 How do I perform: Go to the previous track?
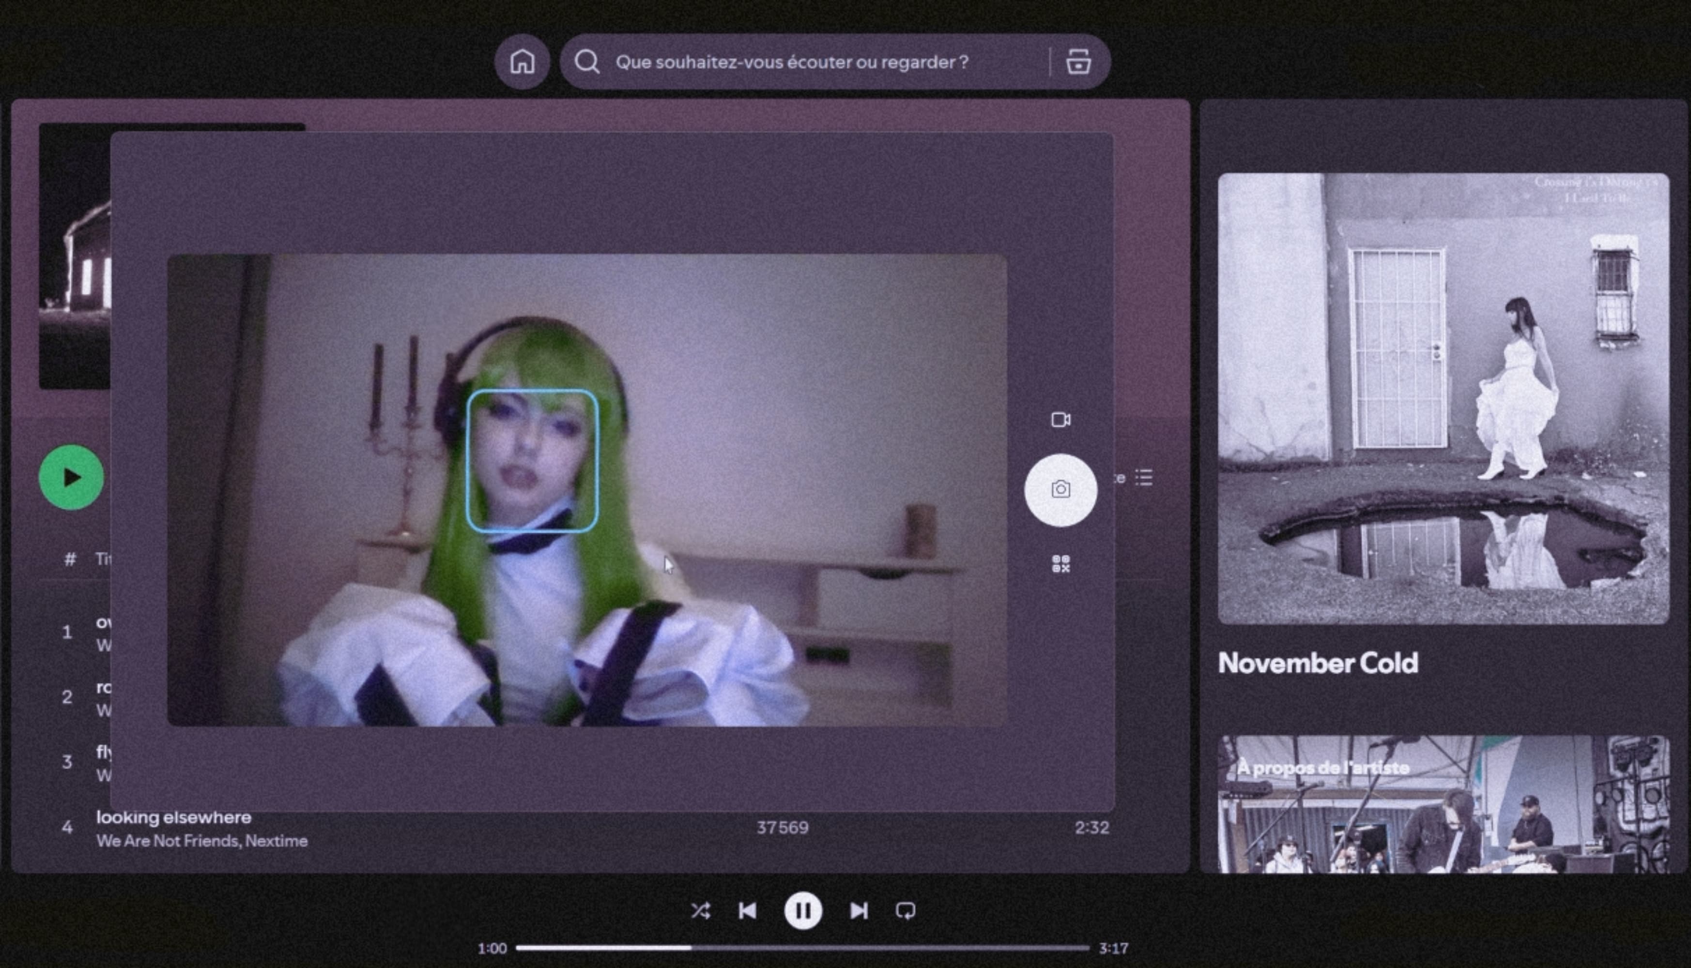[x=747, y=910]
